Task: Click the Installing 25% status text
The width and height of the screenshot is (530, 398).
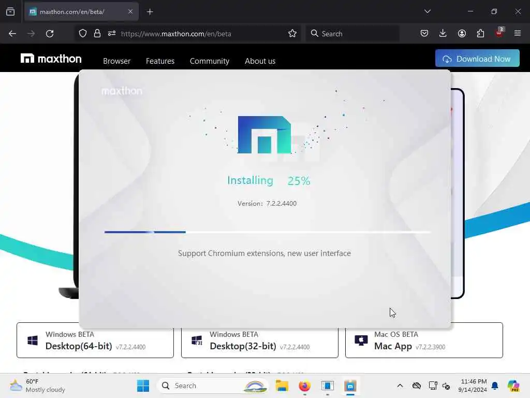Action: click(x=269, y=180)
